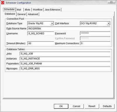The width and height of the screenshot is (117, 112).
Task: Click the Database Type label
Action: coord(14,23)
